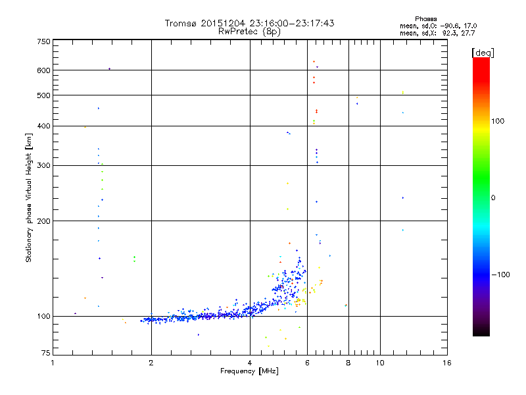This screenshot has width=526, height=395.
Task: Click the Phases heading text
Action: tap(425, 19)
